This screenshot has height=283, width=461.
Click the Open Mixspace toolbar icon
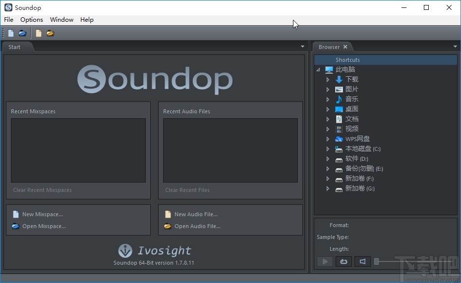point(23,33)
